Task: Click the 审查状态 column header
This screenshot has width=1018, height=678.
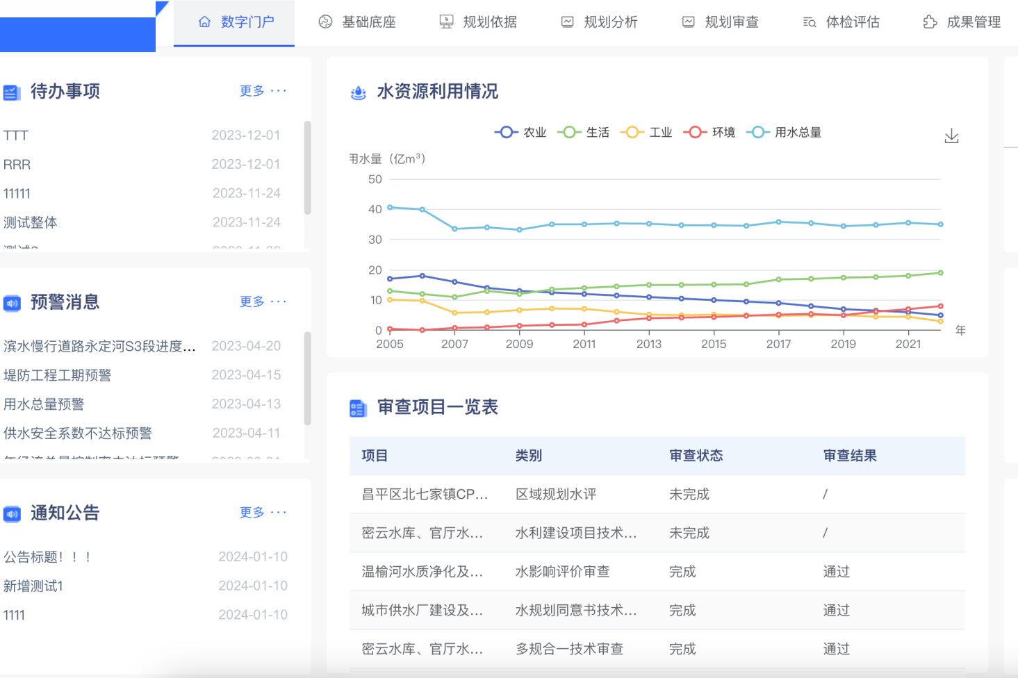Action: click(696, 456)
